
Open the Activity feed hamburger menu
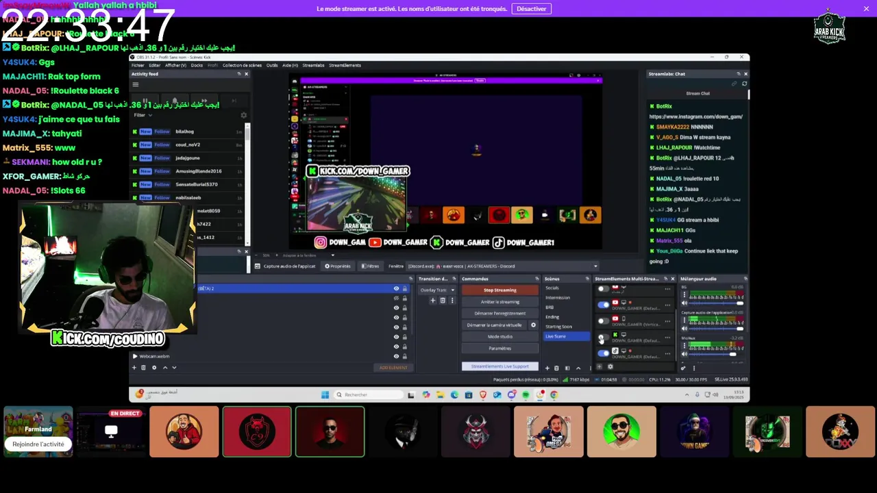pos(136,84)
